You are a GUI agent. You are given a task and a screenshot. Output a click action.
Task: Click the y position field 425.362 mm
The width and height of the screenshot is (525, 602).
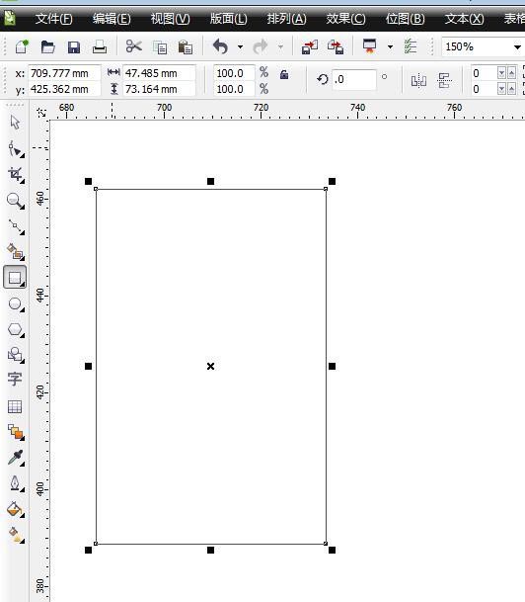coord(64,89)
